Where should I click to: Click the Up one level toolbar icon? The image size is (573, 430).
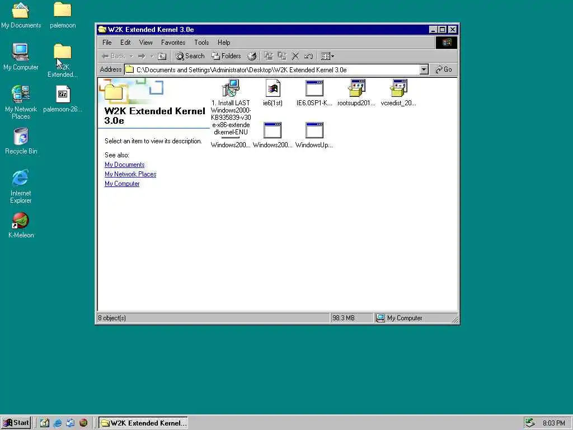pos(162,57)
